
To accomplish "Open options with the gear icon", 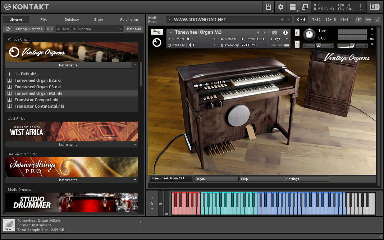I will (280, 7).
